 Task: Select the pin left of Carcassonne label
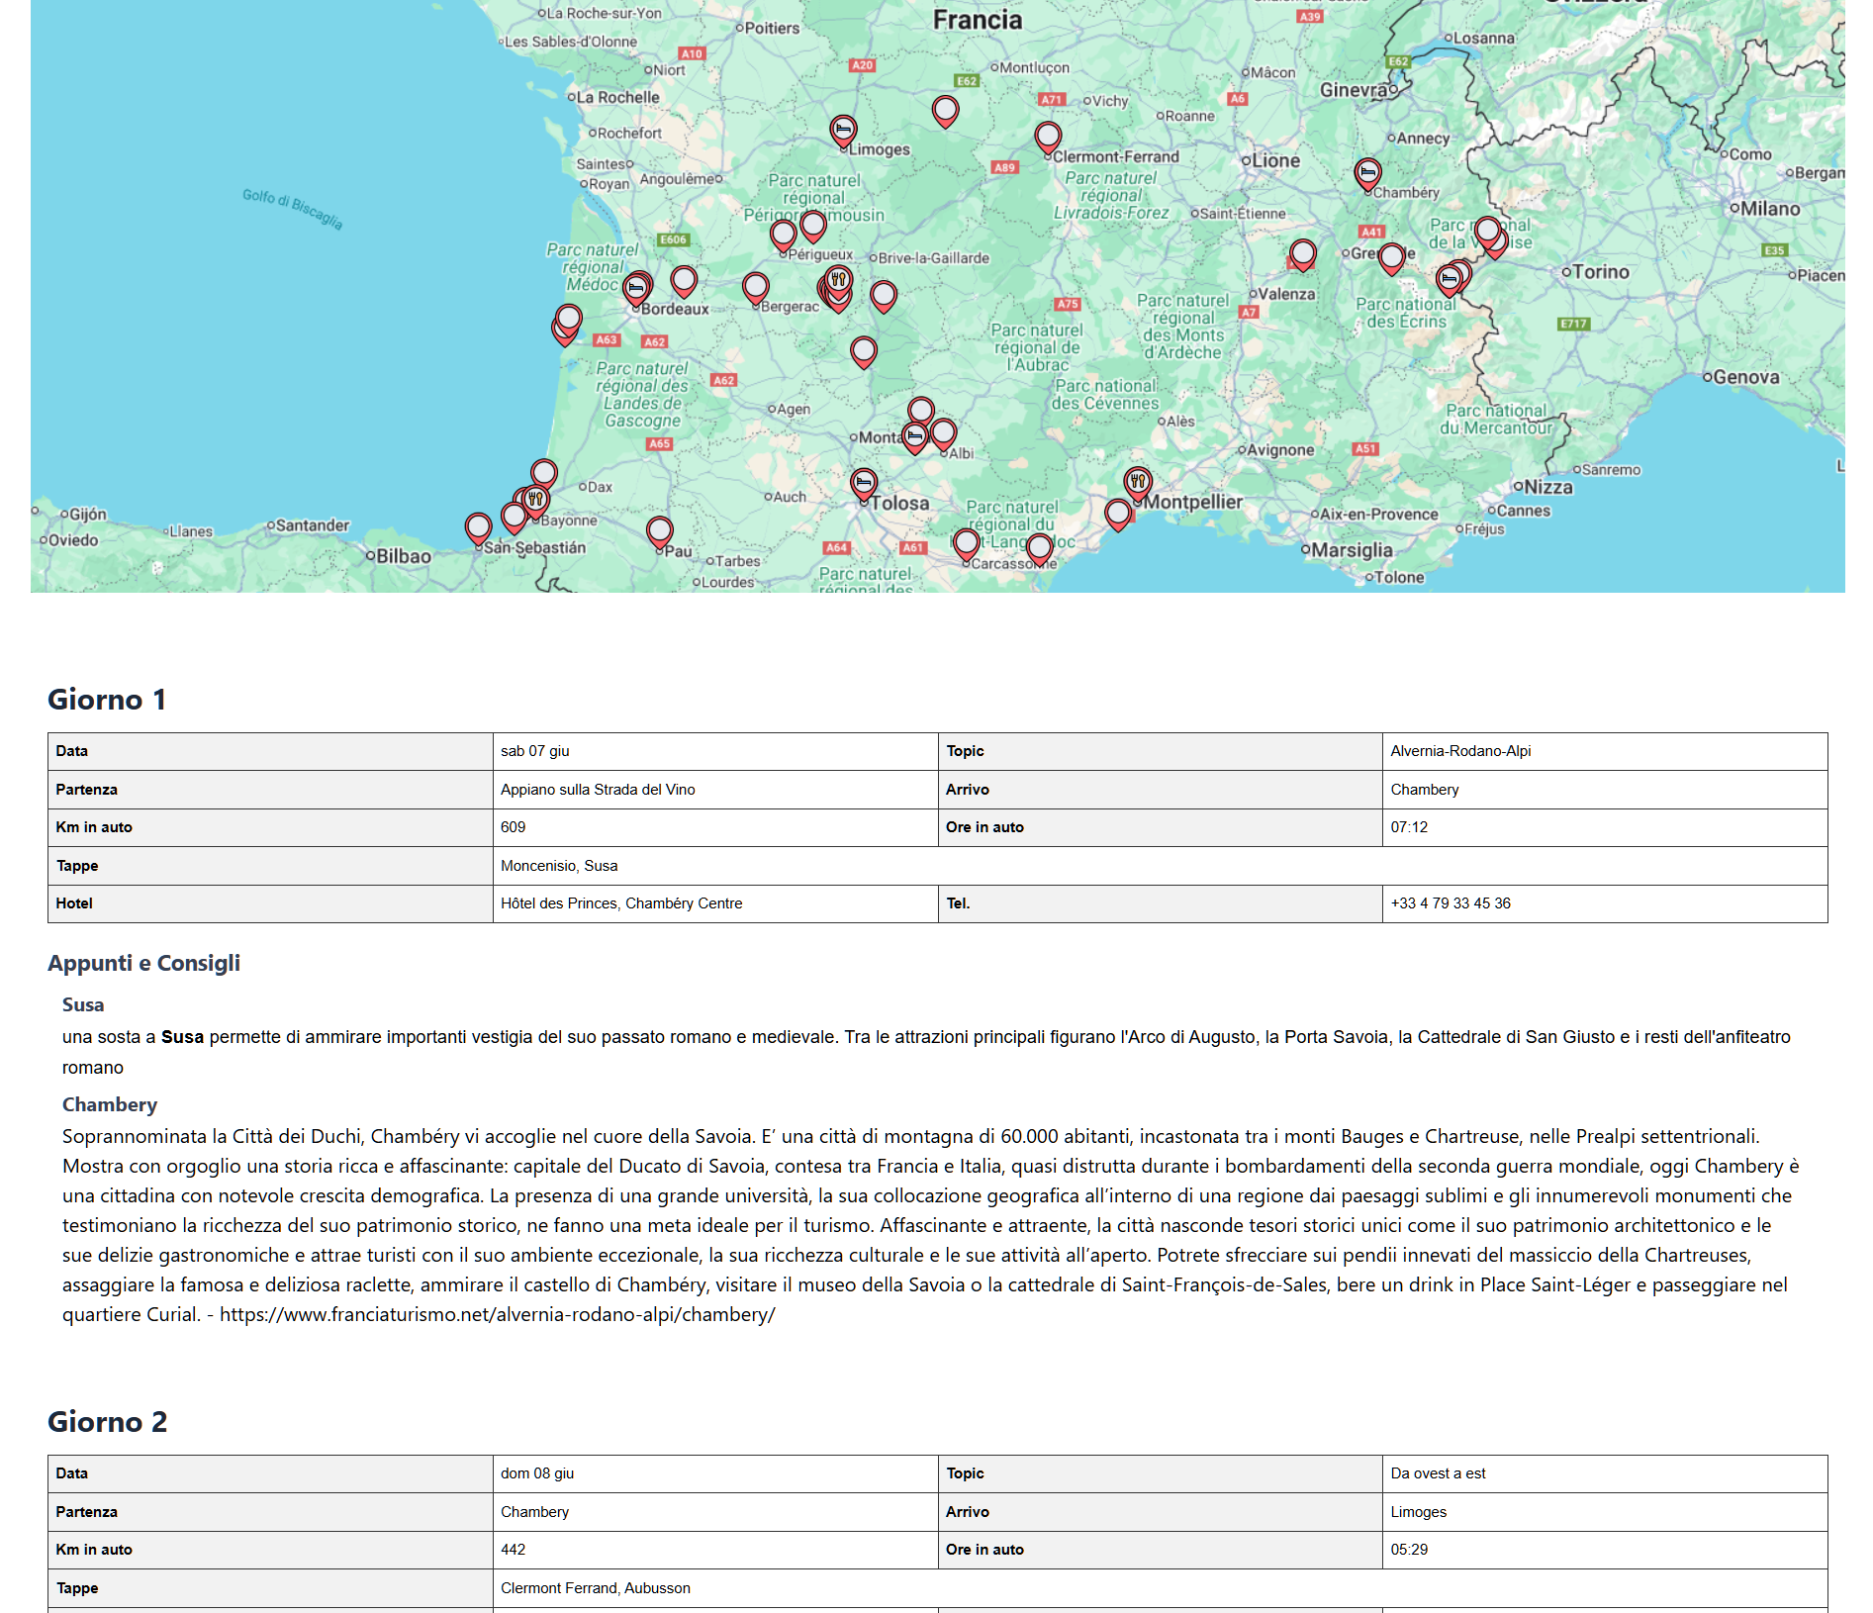point(967,542)
